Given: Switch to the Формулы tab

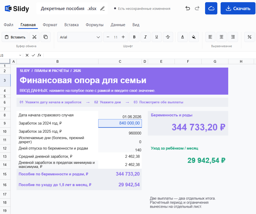Looking at the screenshot, I should point(95,25).
